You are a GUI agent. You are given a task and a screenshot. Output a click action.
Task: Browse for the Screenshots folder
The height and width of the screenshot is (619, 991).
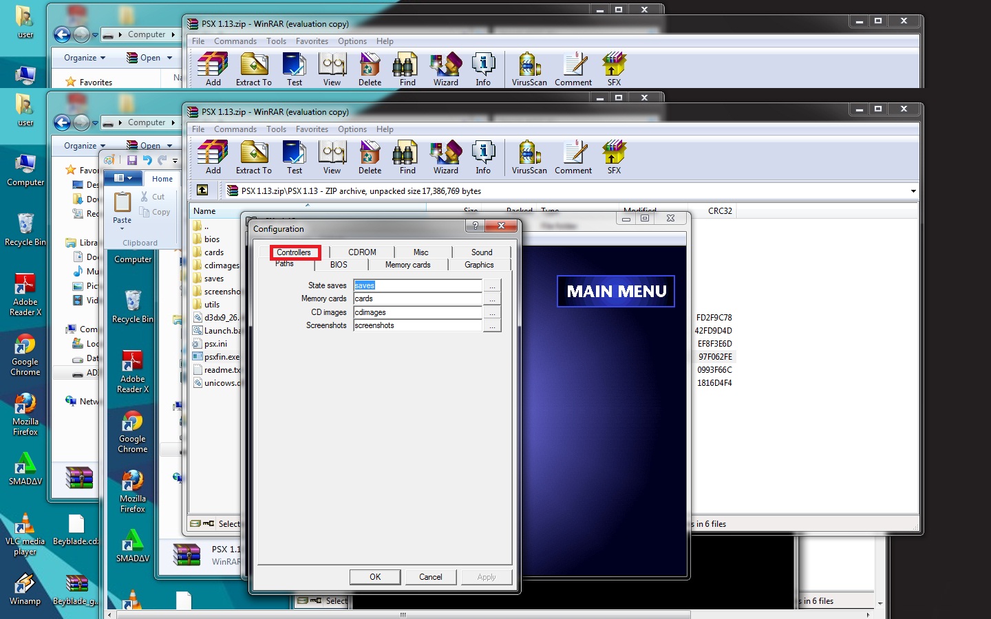(x=492, y=325)
